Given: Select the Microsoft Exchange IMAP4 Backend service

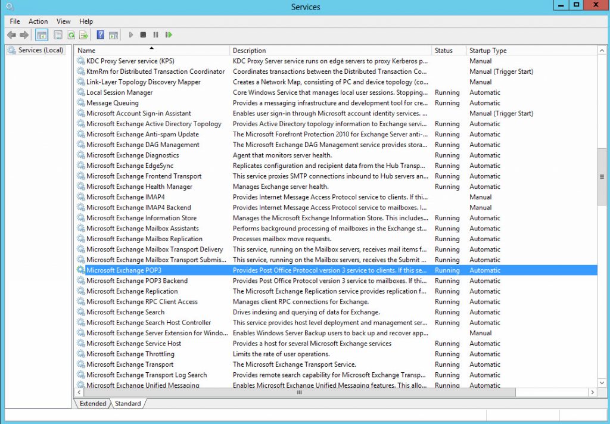Looking at the screenshot, I should pos(138,207).
